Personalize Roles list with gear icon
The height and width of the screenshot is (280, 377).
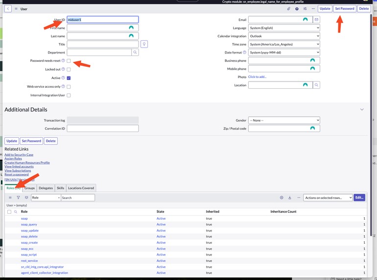click(282, 198)
